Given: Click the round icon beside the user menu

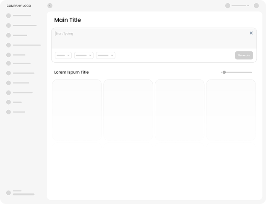Looking at the screenshot, I should click(256, 6).
